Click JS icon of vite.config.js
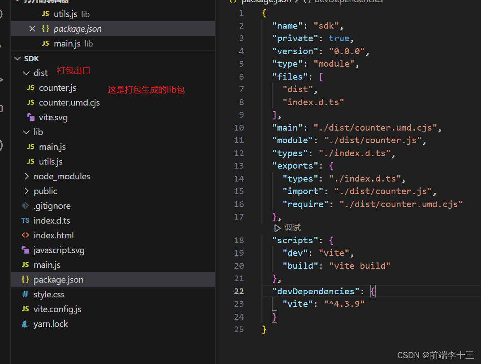The height and width of the screenshot is (364, 481). [26, 309]
